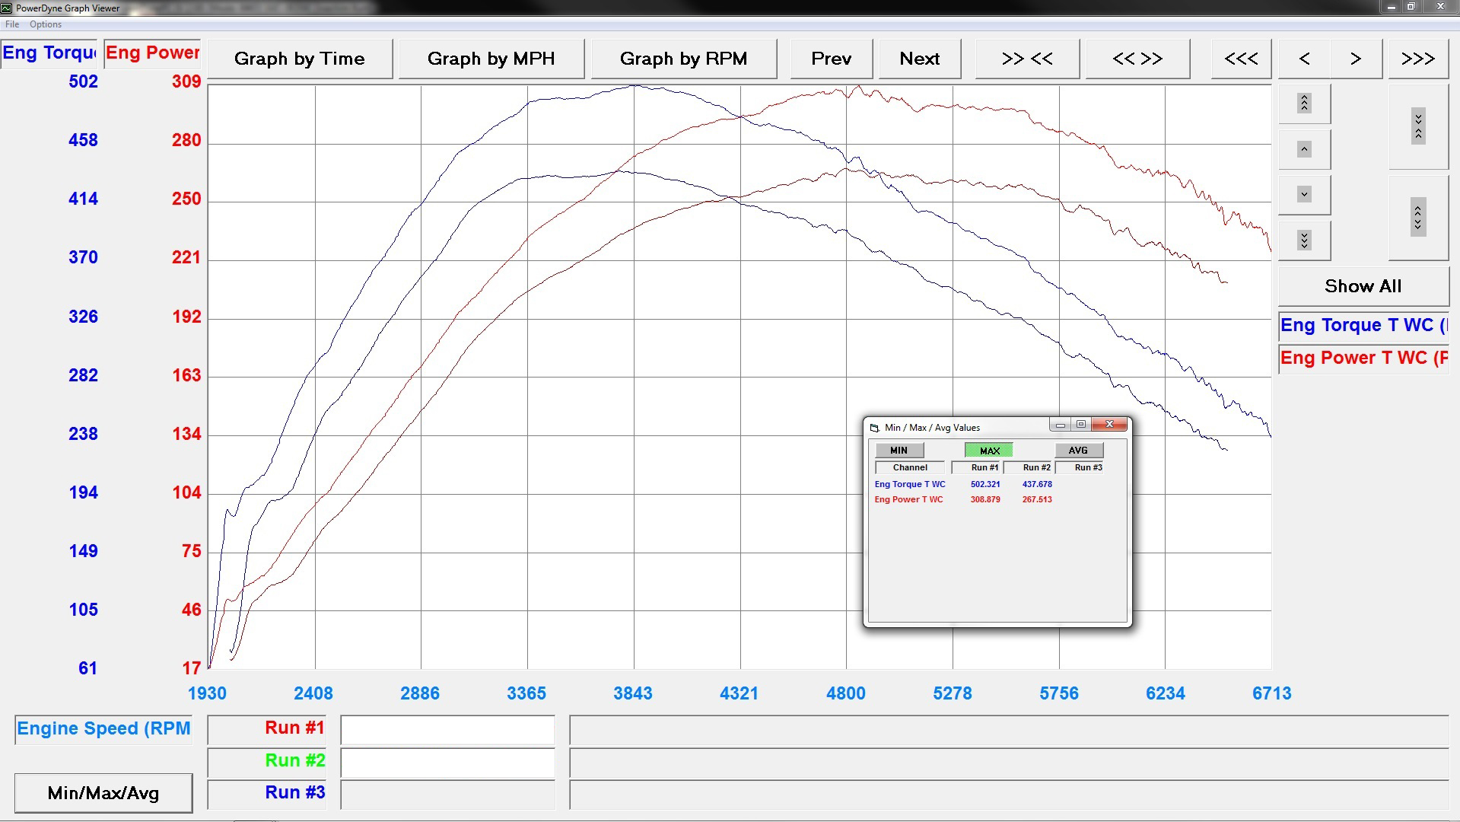1460x822 pixels.
Task: Click the Run #1 name input field
Action: pyautogui.click(x=448, y=730)
